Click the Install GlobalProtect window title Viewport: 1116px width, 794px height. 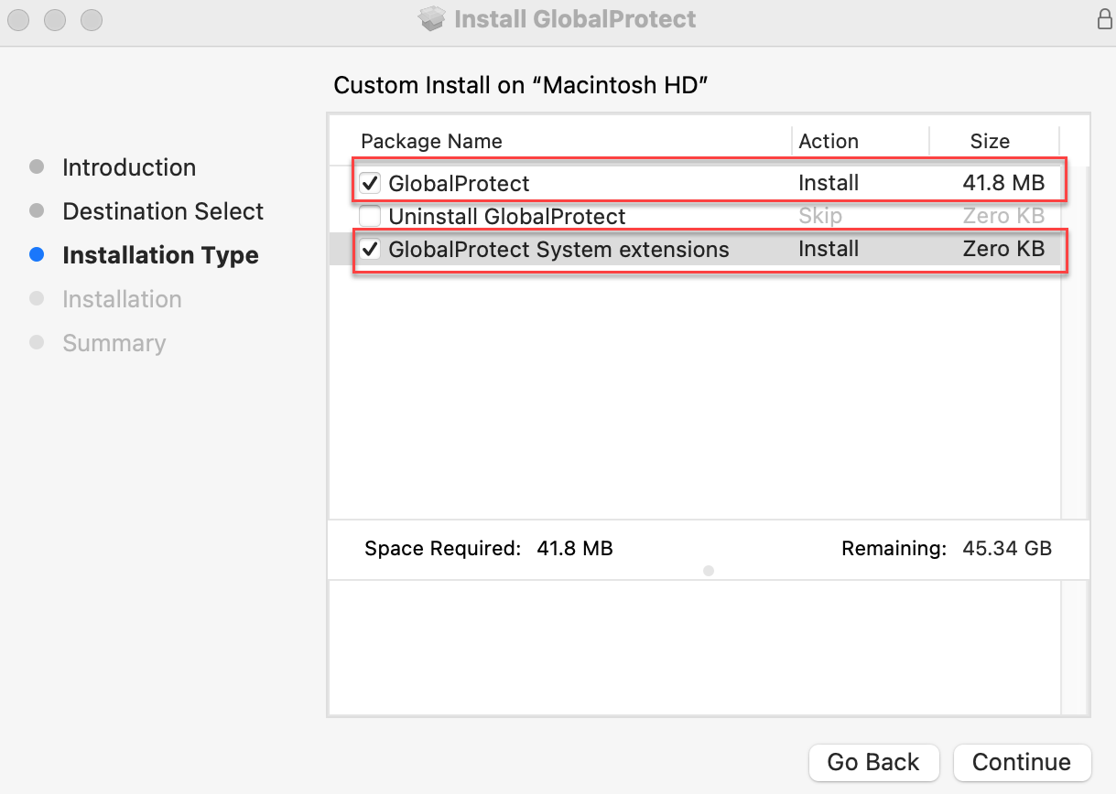(x=575, y=18)
